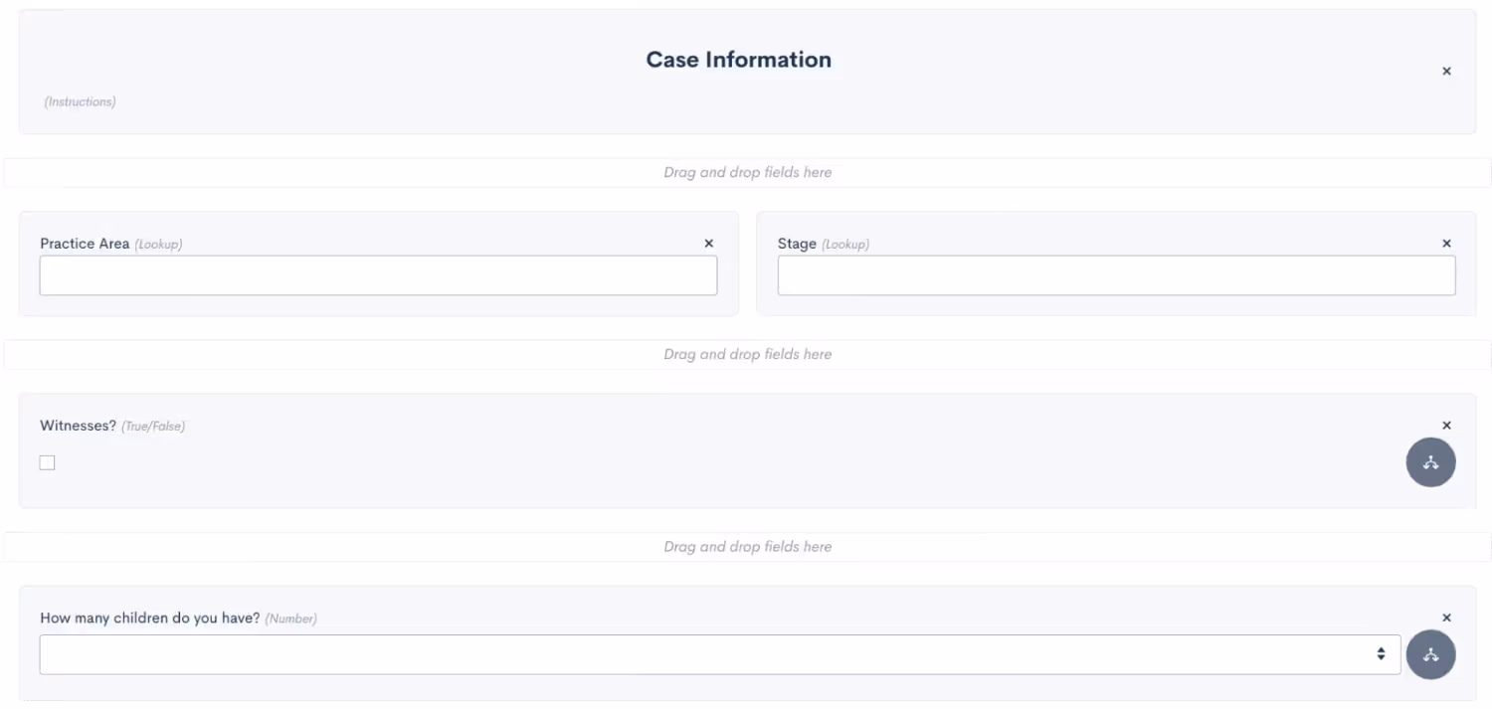Image resolution: width=1492 pixels, height=709 pixels.
Task: Click the children number input box
Action: tap(720, 654)
